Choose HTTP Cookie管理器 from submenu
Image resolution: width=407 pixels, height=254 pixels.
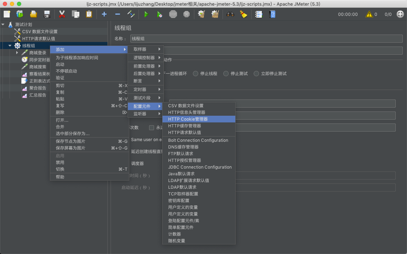[199, 119]
